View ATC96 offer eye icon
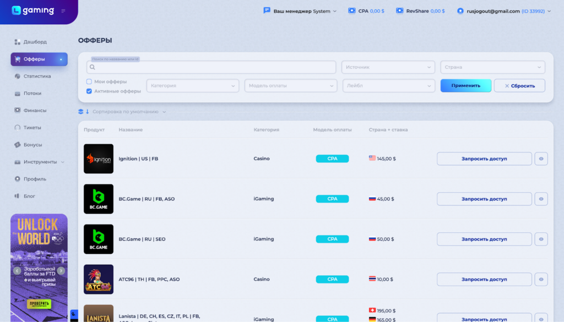Image resolution: width=564 pixels, height=322 pixels. [541, 280]
